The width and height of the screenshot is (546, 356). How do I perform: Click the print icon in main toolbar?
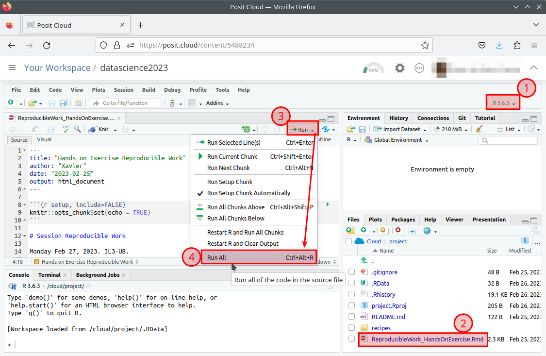(79, 103)
